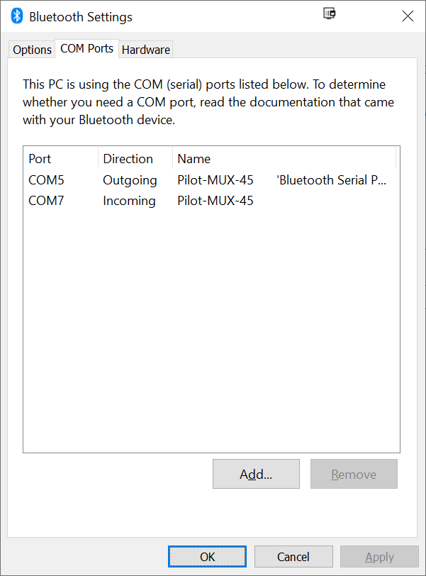
Task: Select the COM Ports tab
Action: click(x=86, y=48)
